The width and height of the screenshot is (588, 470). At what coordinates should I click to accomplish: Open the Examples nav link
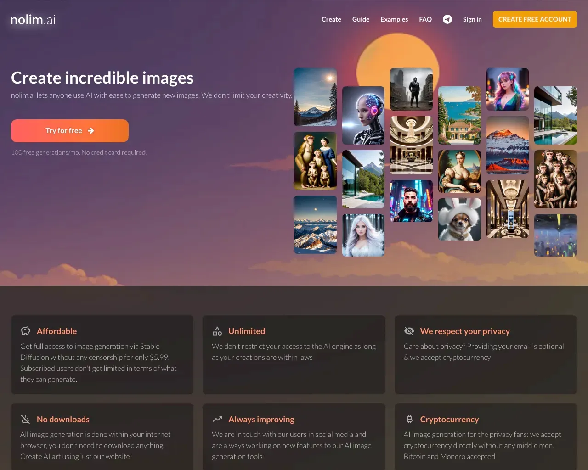[394, 19]
